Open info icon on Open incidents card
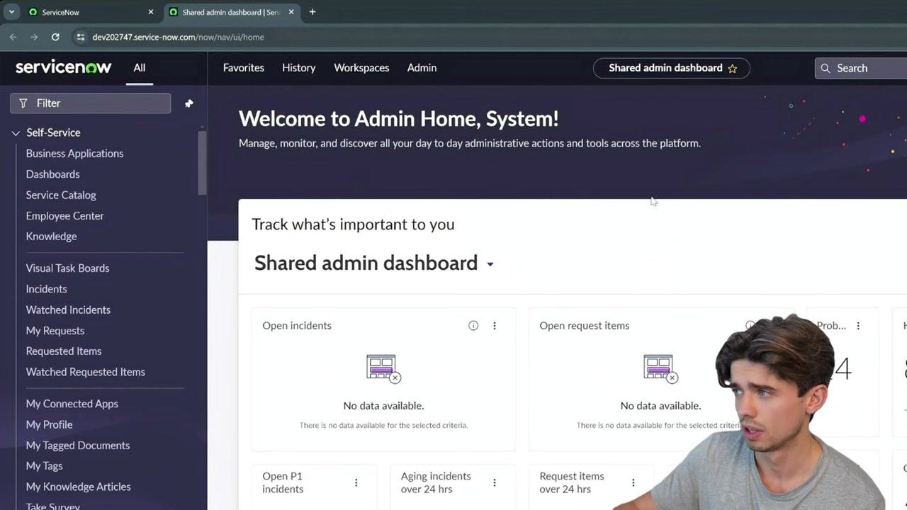 coord(473,326)
